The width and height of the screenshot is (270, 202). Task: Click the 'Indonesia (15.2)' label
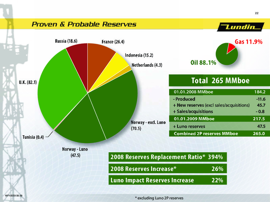coord(139,55)
